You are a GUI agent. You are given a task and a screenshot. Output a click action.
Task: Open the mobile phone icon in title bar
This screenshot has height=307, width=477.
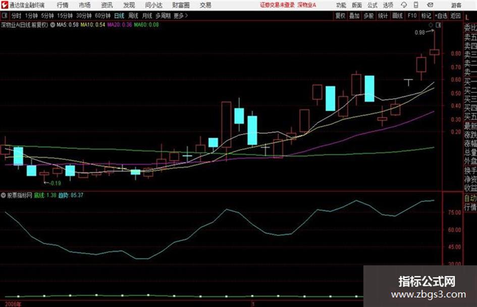click(x=416, y=5)
